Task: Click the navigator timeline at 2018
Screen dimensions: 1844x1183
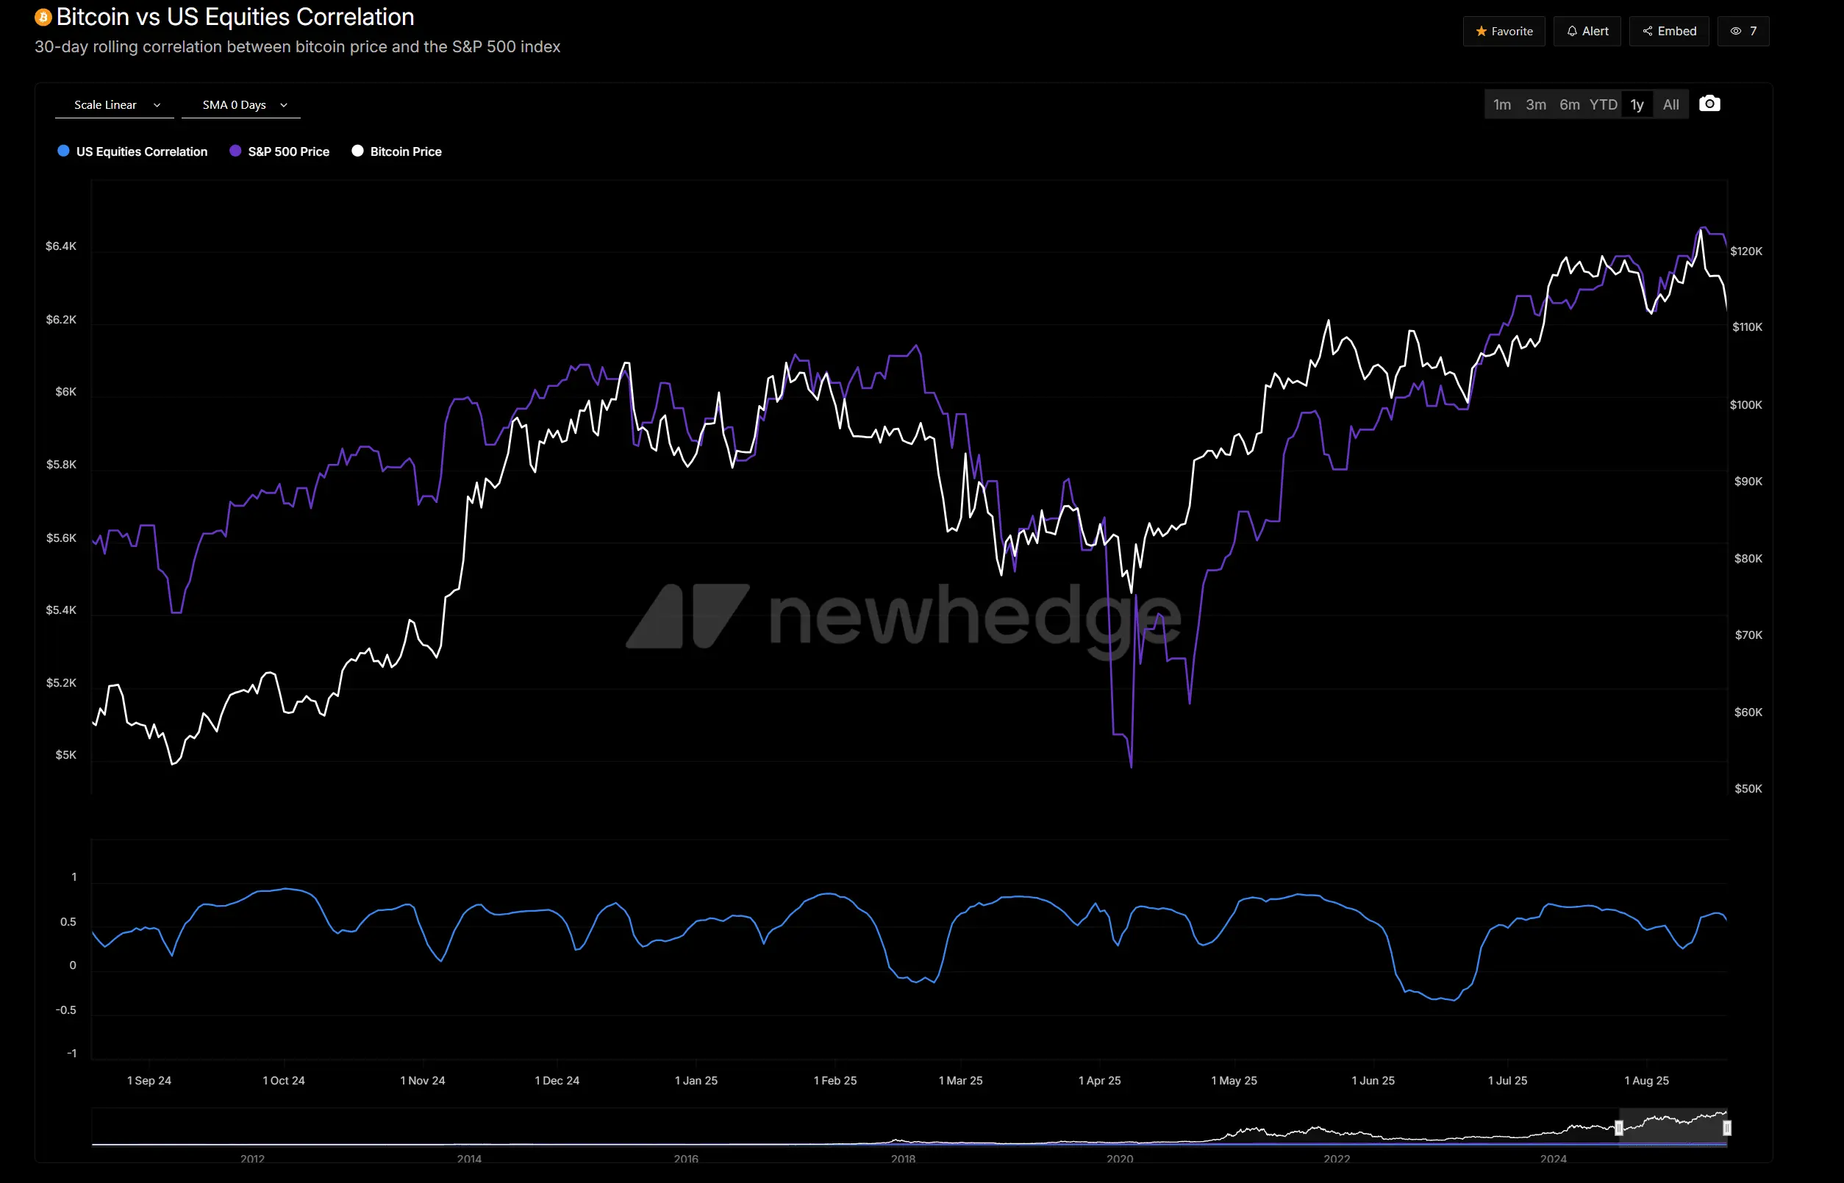Action: (x=902, y=1159)
